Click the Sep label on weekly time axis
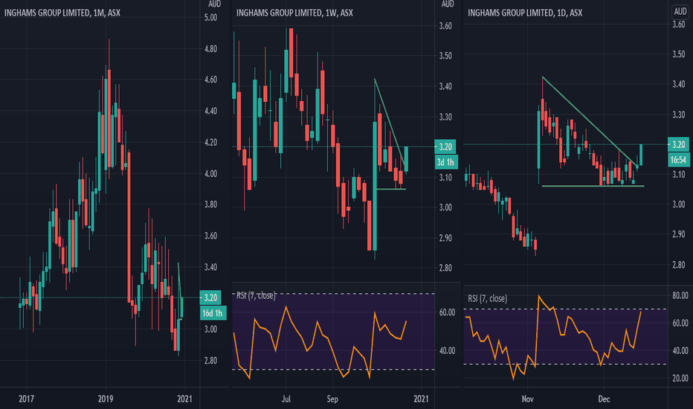Viewport: 693px width, 409px height. point(332,399)
